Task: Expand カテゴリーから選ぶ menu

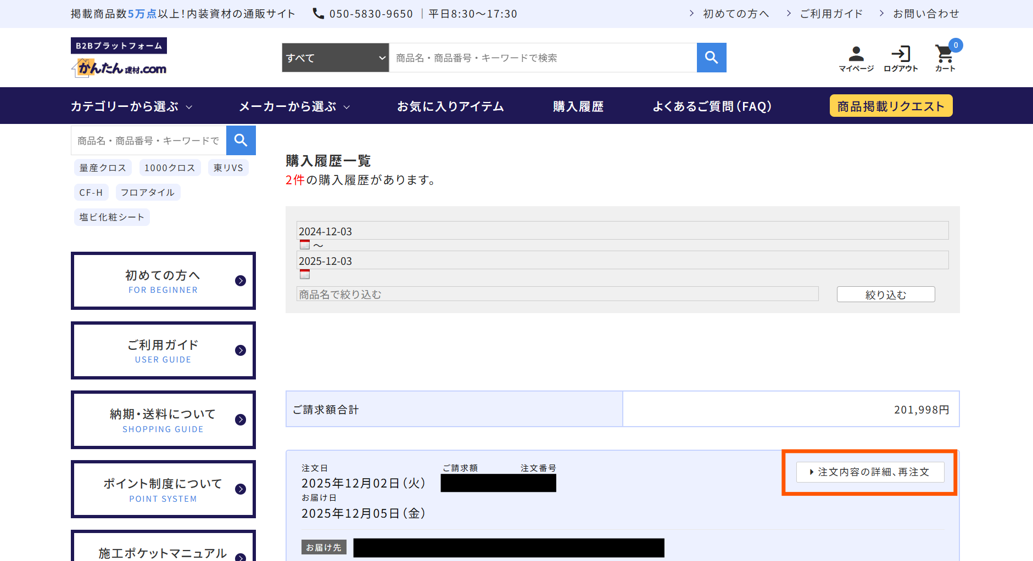Action: 131,106
